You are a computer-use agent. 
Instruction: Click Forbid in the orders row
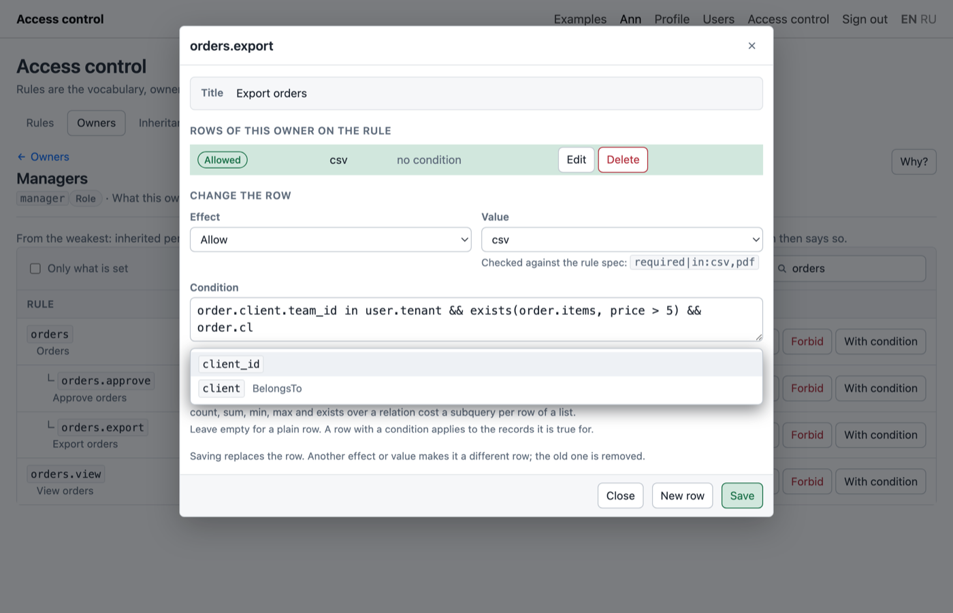(x=807, y=342)
